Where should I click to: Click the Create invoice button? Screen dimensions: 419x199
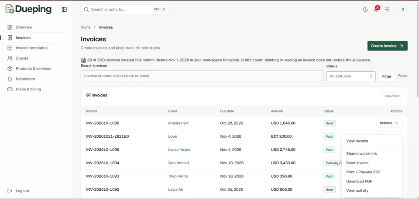click(x=388, y=46)
